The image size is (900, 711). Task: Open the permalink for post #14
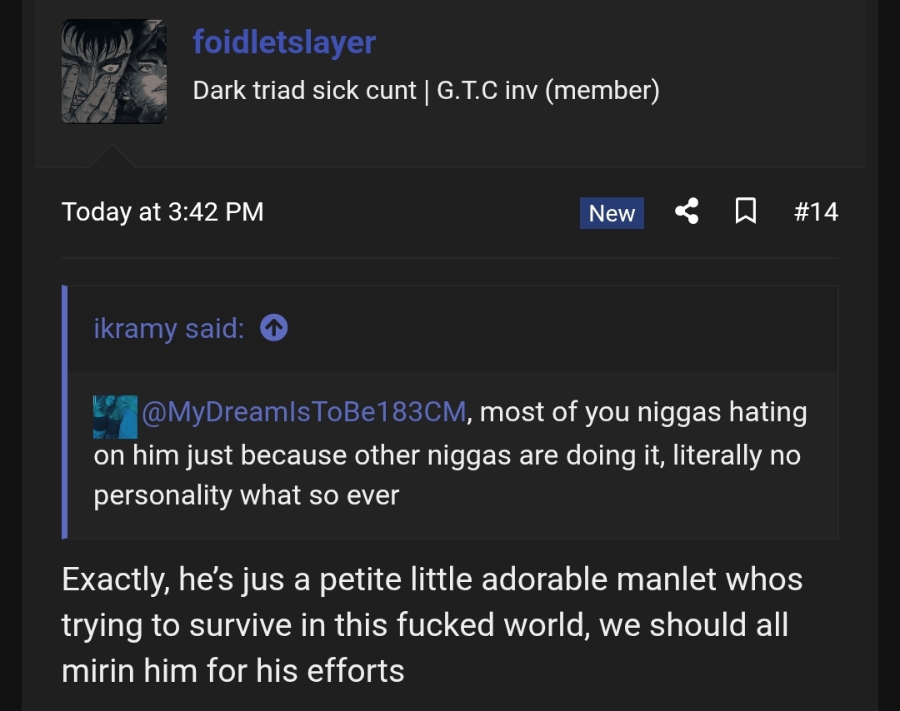815,211
